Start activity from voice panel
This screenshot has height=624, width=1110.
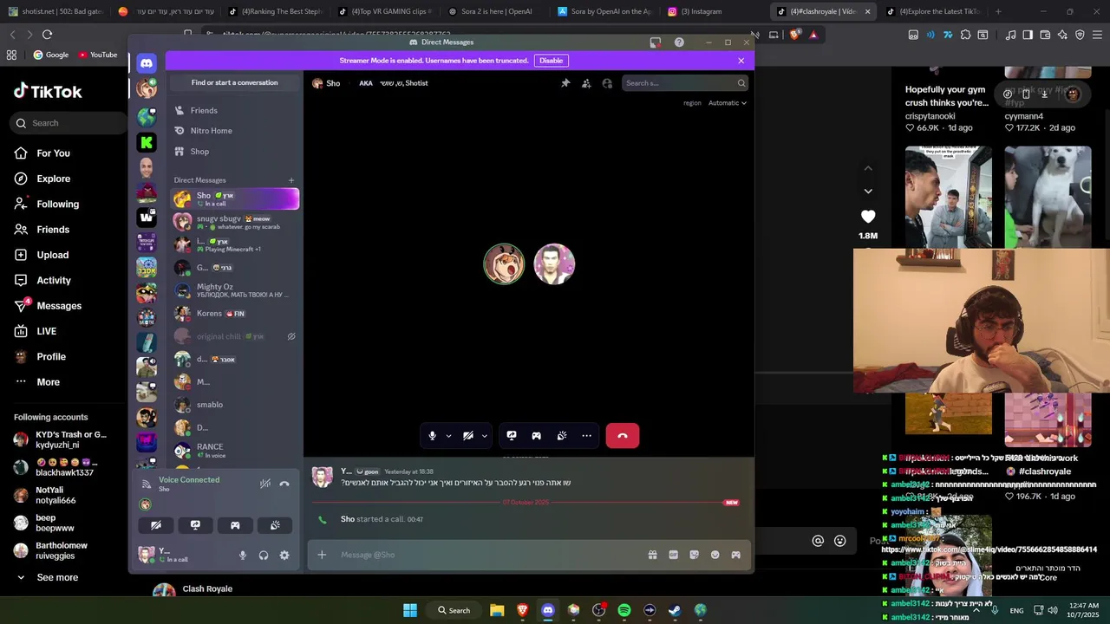click(x=235, y=525)
